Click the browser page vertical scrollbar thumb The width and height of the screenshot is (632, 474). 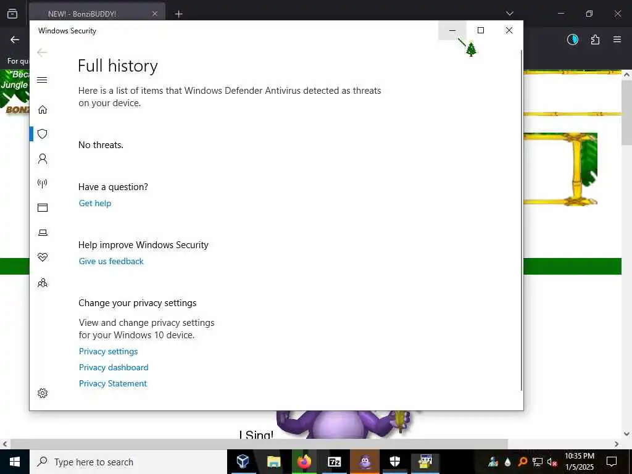626,112
